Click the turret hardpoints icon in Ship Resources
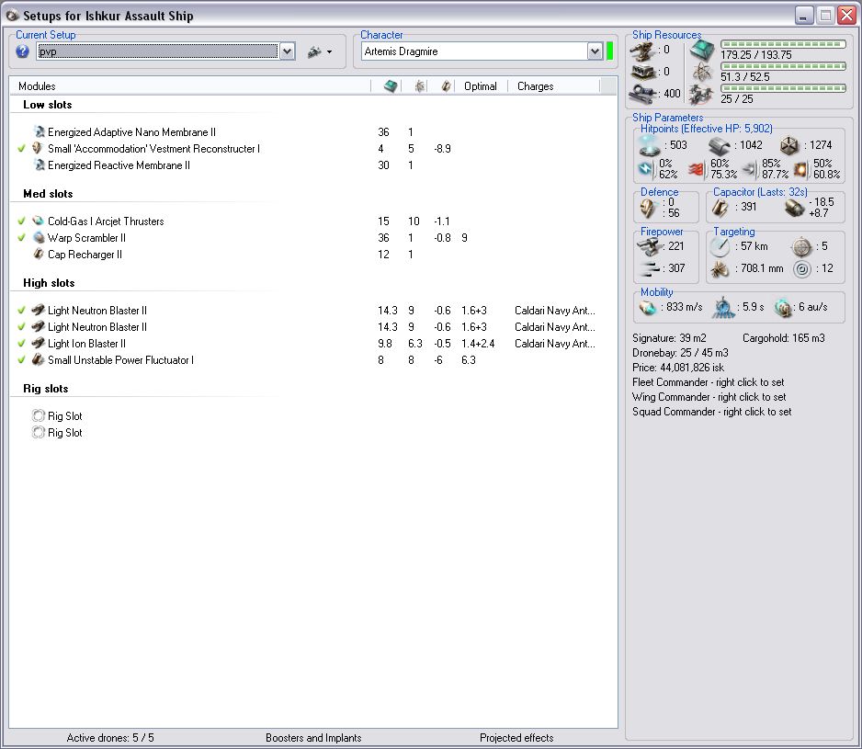Viewport: 862px width, 749px height. point(642,51)
